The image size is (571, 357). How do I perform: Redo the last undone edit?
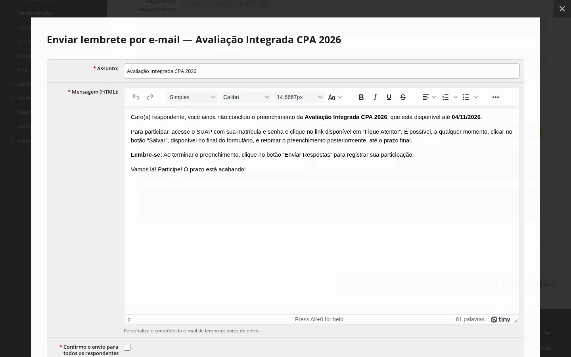click(x=150, y=97)
